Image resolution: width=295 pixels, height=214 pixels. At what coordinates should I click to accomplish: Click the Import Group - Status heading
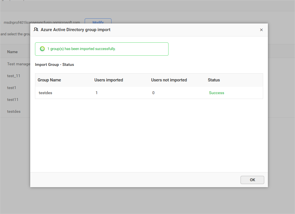[x=54, y=64]
